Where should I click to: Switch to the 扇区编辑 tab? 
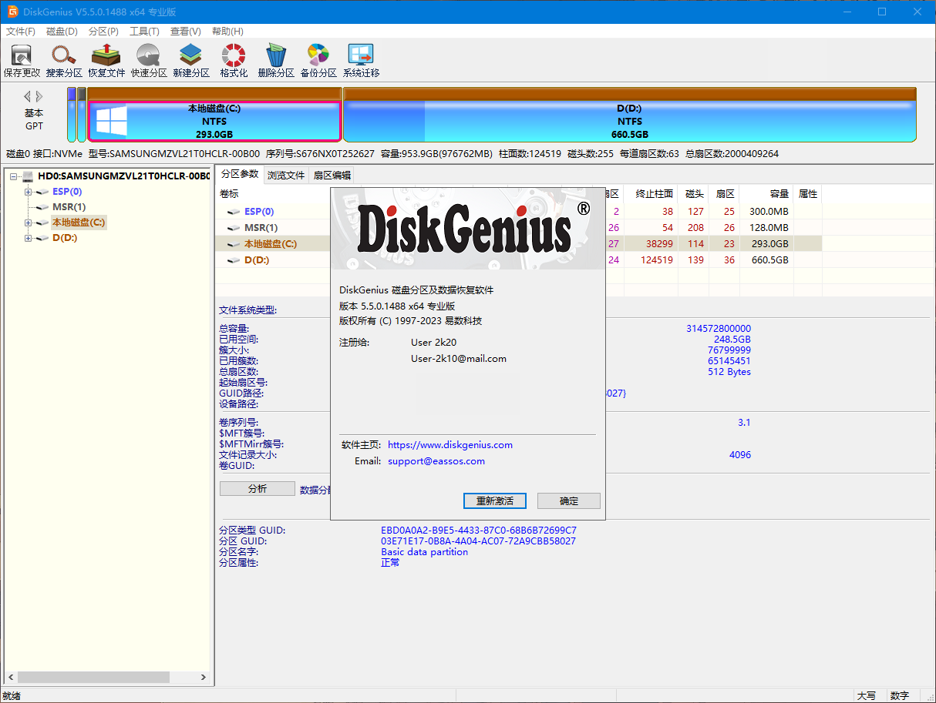tap(333, 175)
